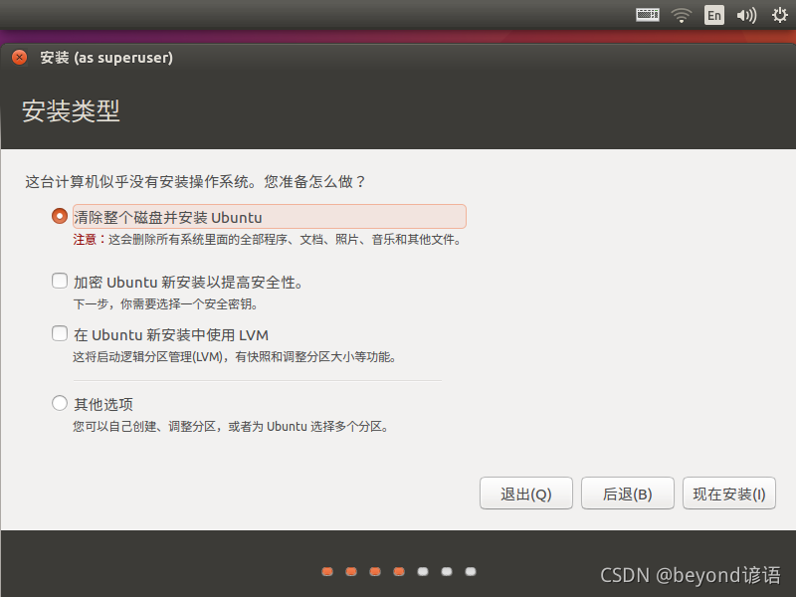Click the 清除整个磁盘并安装 Ubuntu label
This screenshot has width=796, height=597.
point(168,218)
